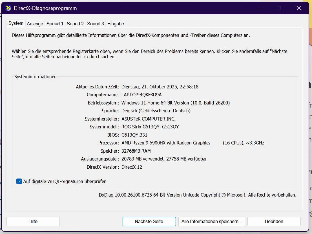Click the Systemhersteller label
Image resolution: width=312 pixels, height=234 pixels.
(102, 119)
